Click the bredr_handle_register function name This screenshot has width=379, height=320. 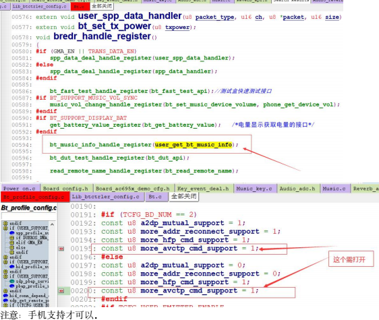(102, 36)
